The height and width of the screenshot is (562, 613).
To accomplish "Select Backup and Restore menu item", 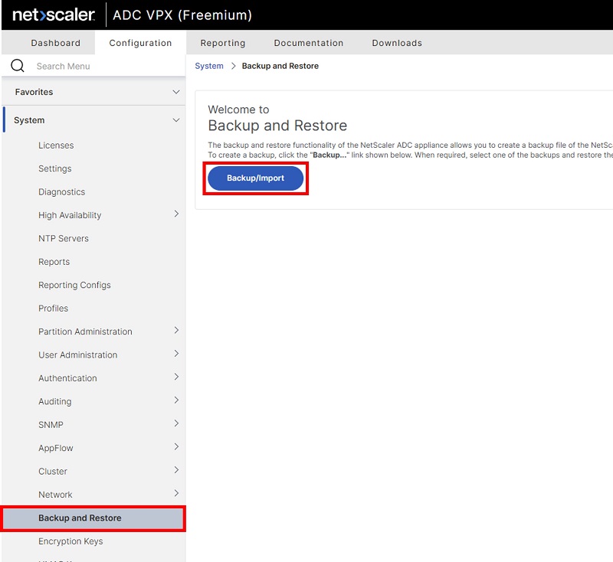I will [80, 518].
